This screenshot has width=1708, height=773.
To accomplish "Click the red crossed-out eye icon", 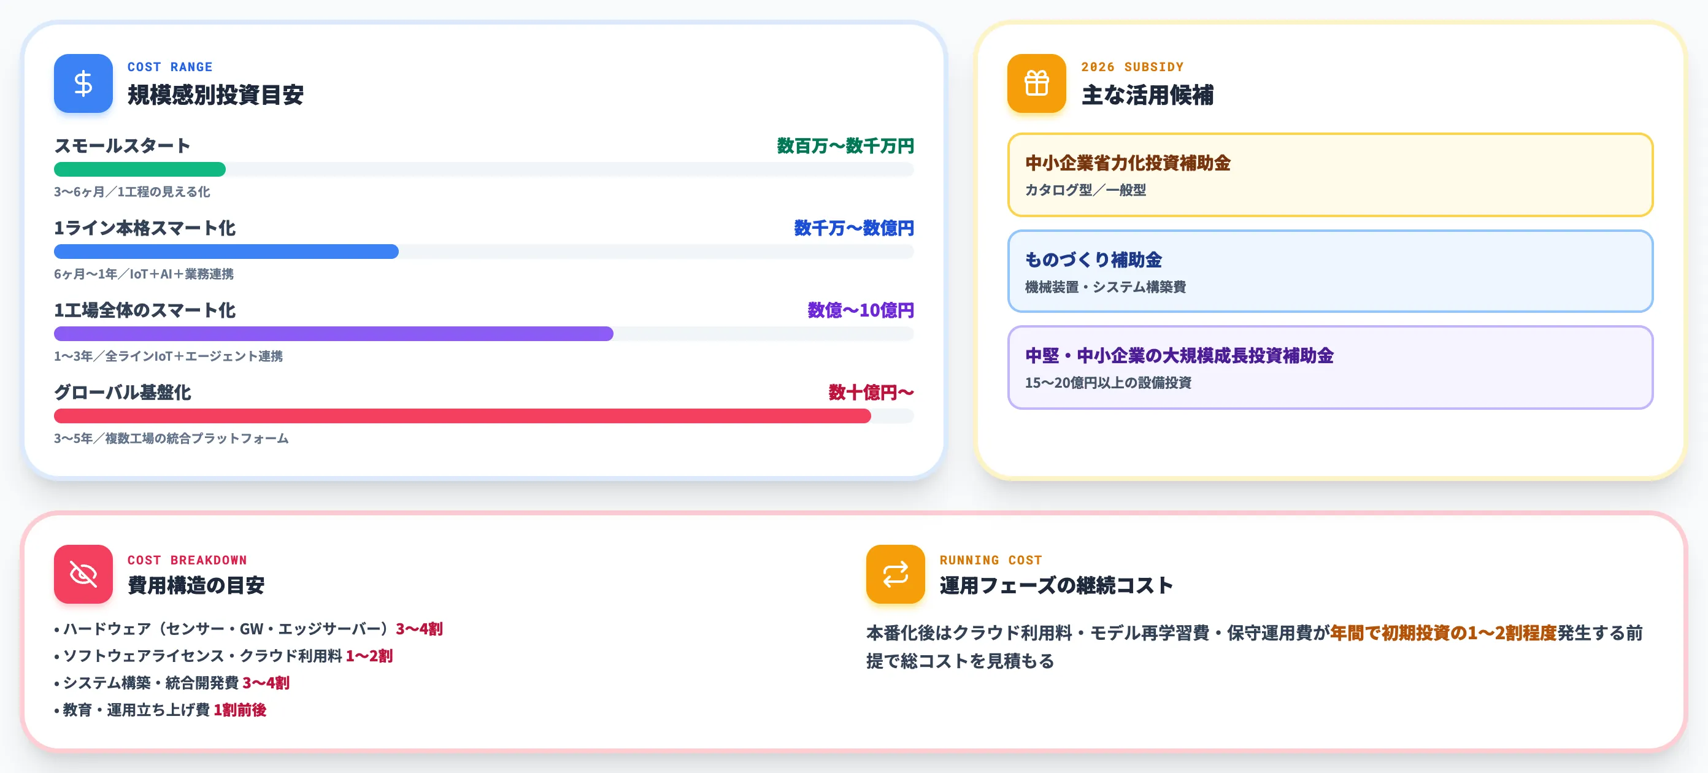I will (83, 574).
